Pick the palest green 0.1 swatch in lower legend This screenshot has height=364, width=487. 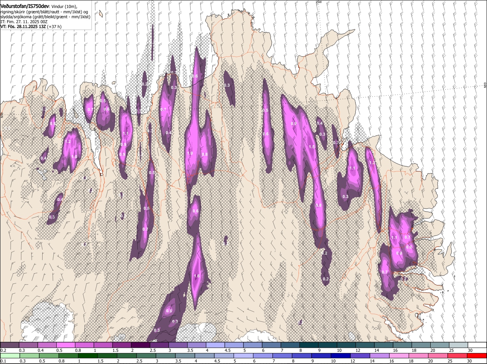pyautogui.click(x=10, y=356)
